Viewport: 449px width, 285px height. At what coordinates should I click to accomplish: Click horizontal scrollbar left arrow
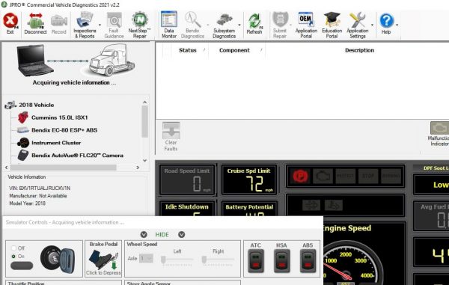pyautogui.click(x=7, y=168)
